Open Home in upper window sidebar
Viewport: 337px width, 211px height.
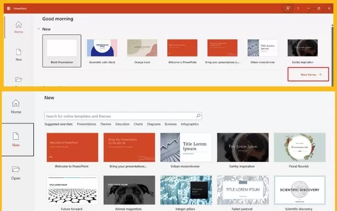click(19, 27)
